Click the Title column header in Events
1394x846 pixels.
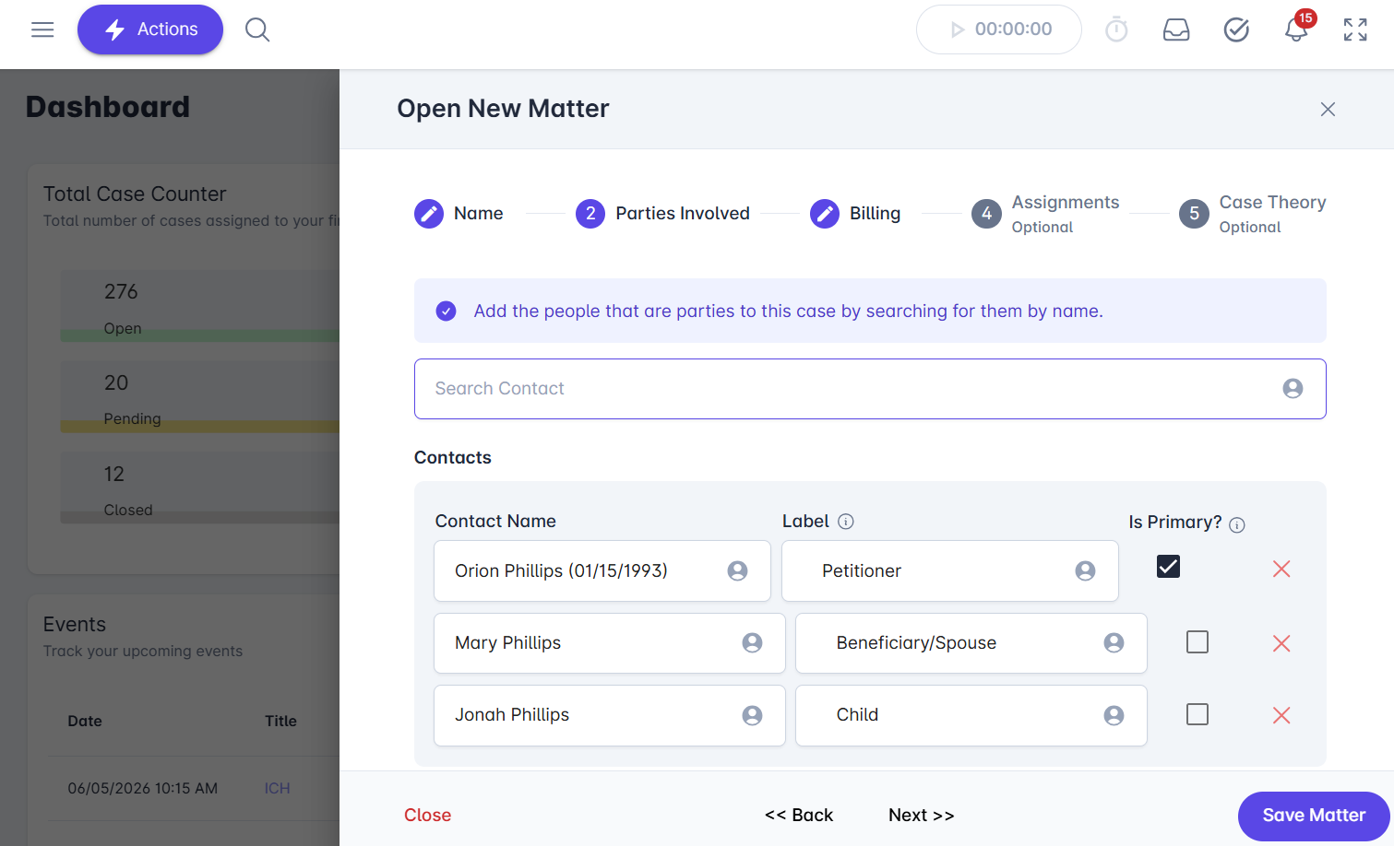click(280, 722)
